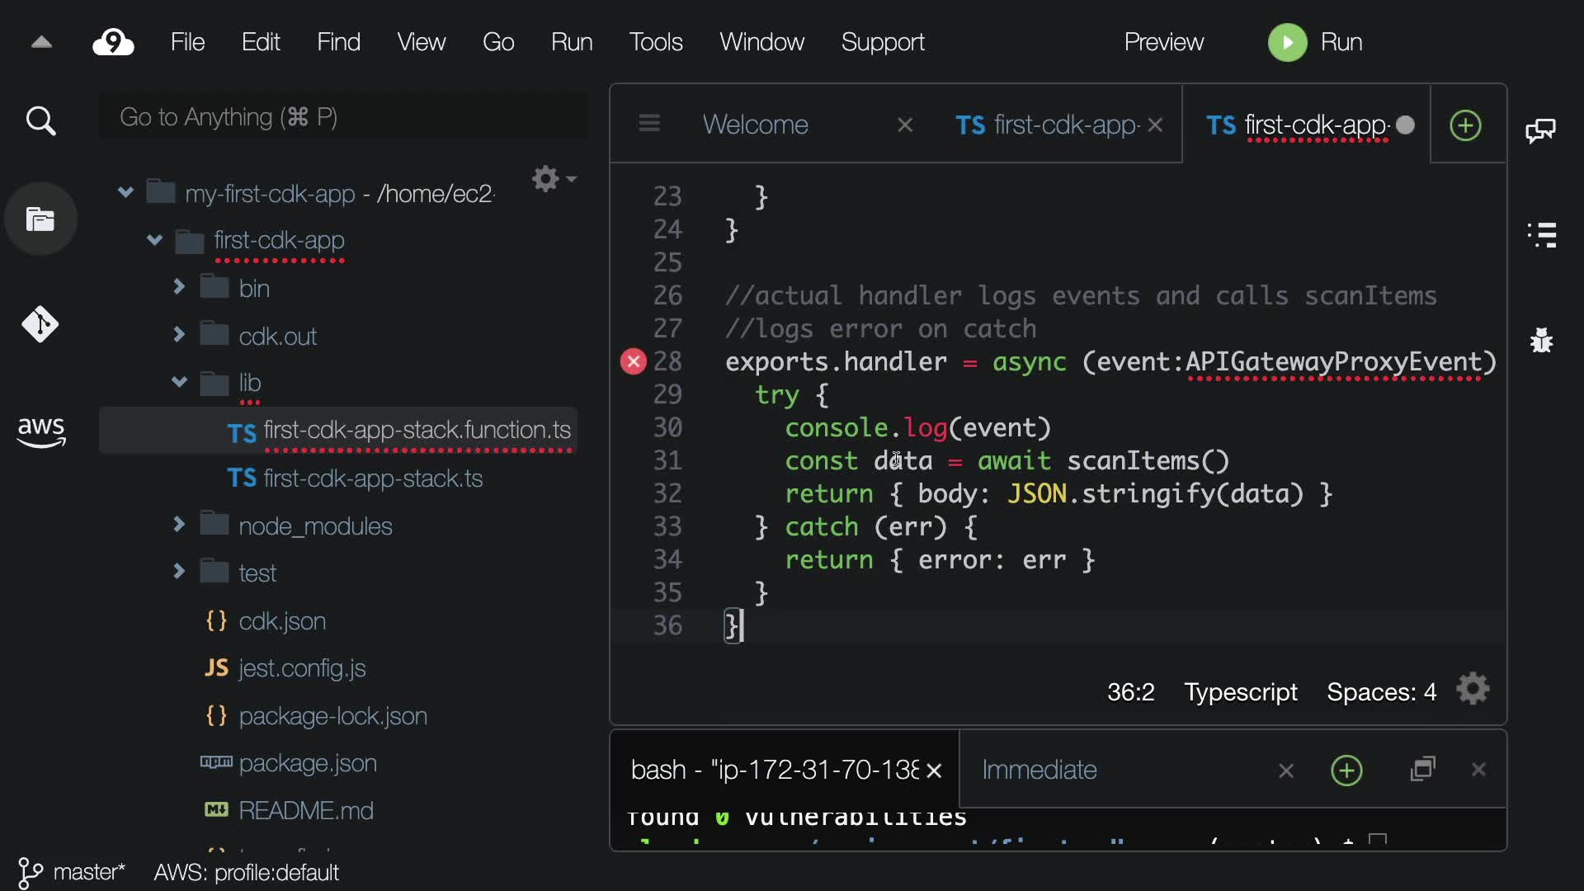Open the Collaborate chat panel icon
1584x891 pixels.
[x=1540, y=130]
